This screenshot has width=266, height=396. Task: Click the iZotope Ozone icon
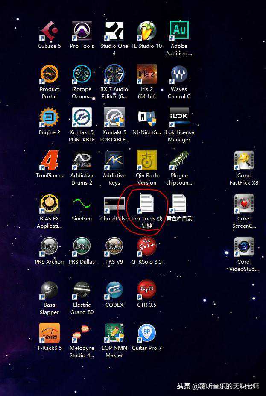(x=82, y=75)
